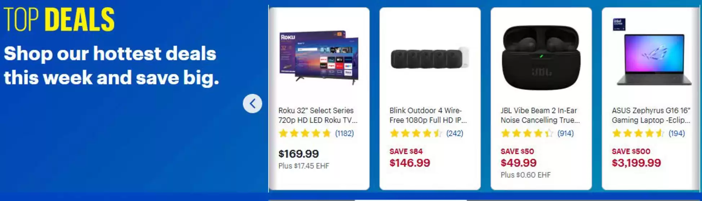Click the $49.99 JBL earbuds price
The image size is (702, 201).
(x=519, y=163)
